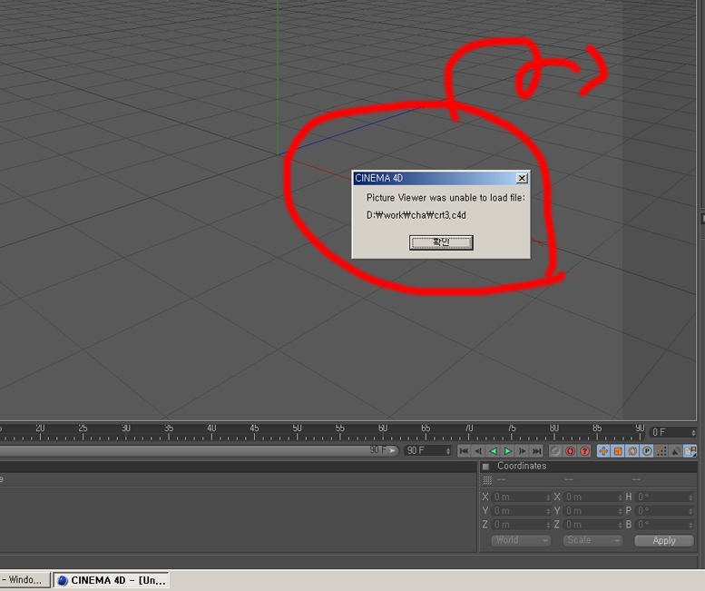This screenshot has width=705, height=591.
Task: Toggle Point Level Animation dots icon
Action: tap(661, 450)
